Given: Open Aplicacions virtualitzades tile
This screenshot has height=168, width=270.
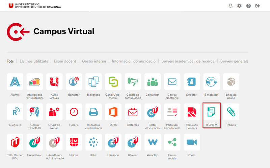Looking at the screenshot, I should (35, 82).
